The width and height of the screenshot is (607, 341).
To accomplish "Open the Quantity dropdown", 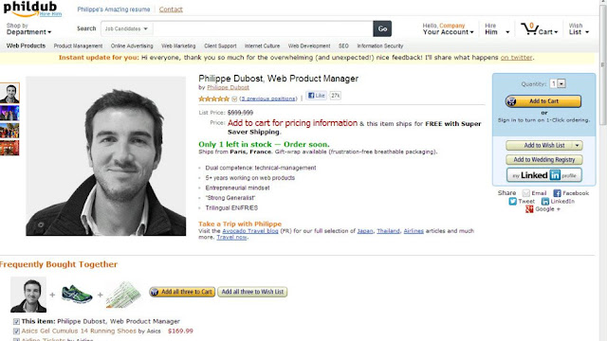I will (x=558, y=83).
